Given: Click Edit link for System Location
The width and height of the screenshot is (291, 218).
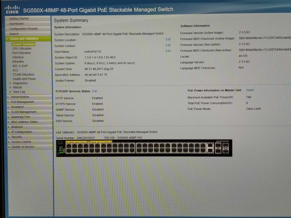Looking at the screenshot, I should click(x=168, y=39).
